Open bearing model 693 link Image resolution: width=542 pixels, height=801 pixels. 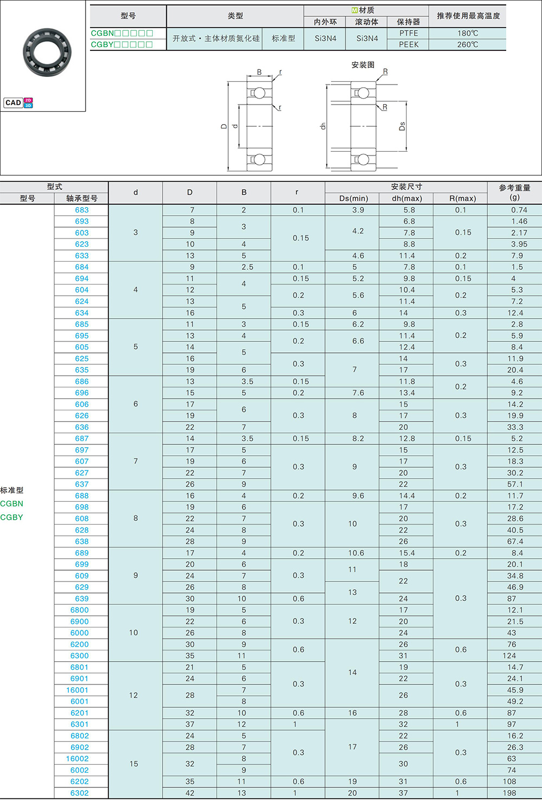tap(82, 221)
